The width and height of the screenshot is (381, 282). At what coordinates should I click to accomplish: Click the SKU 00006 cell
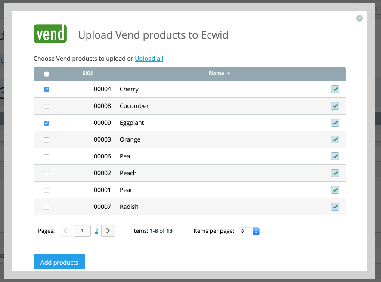click(102, 156)
